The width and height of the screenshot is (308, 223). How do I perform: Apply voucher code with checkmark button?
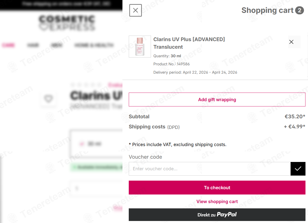[298, 169]
